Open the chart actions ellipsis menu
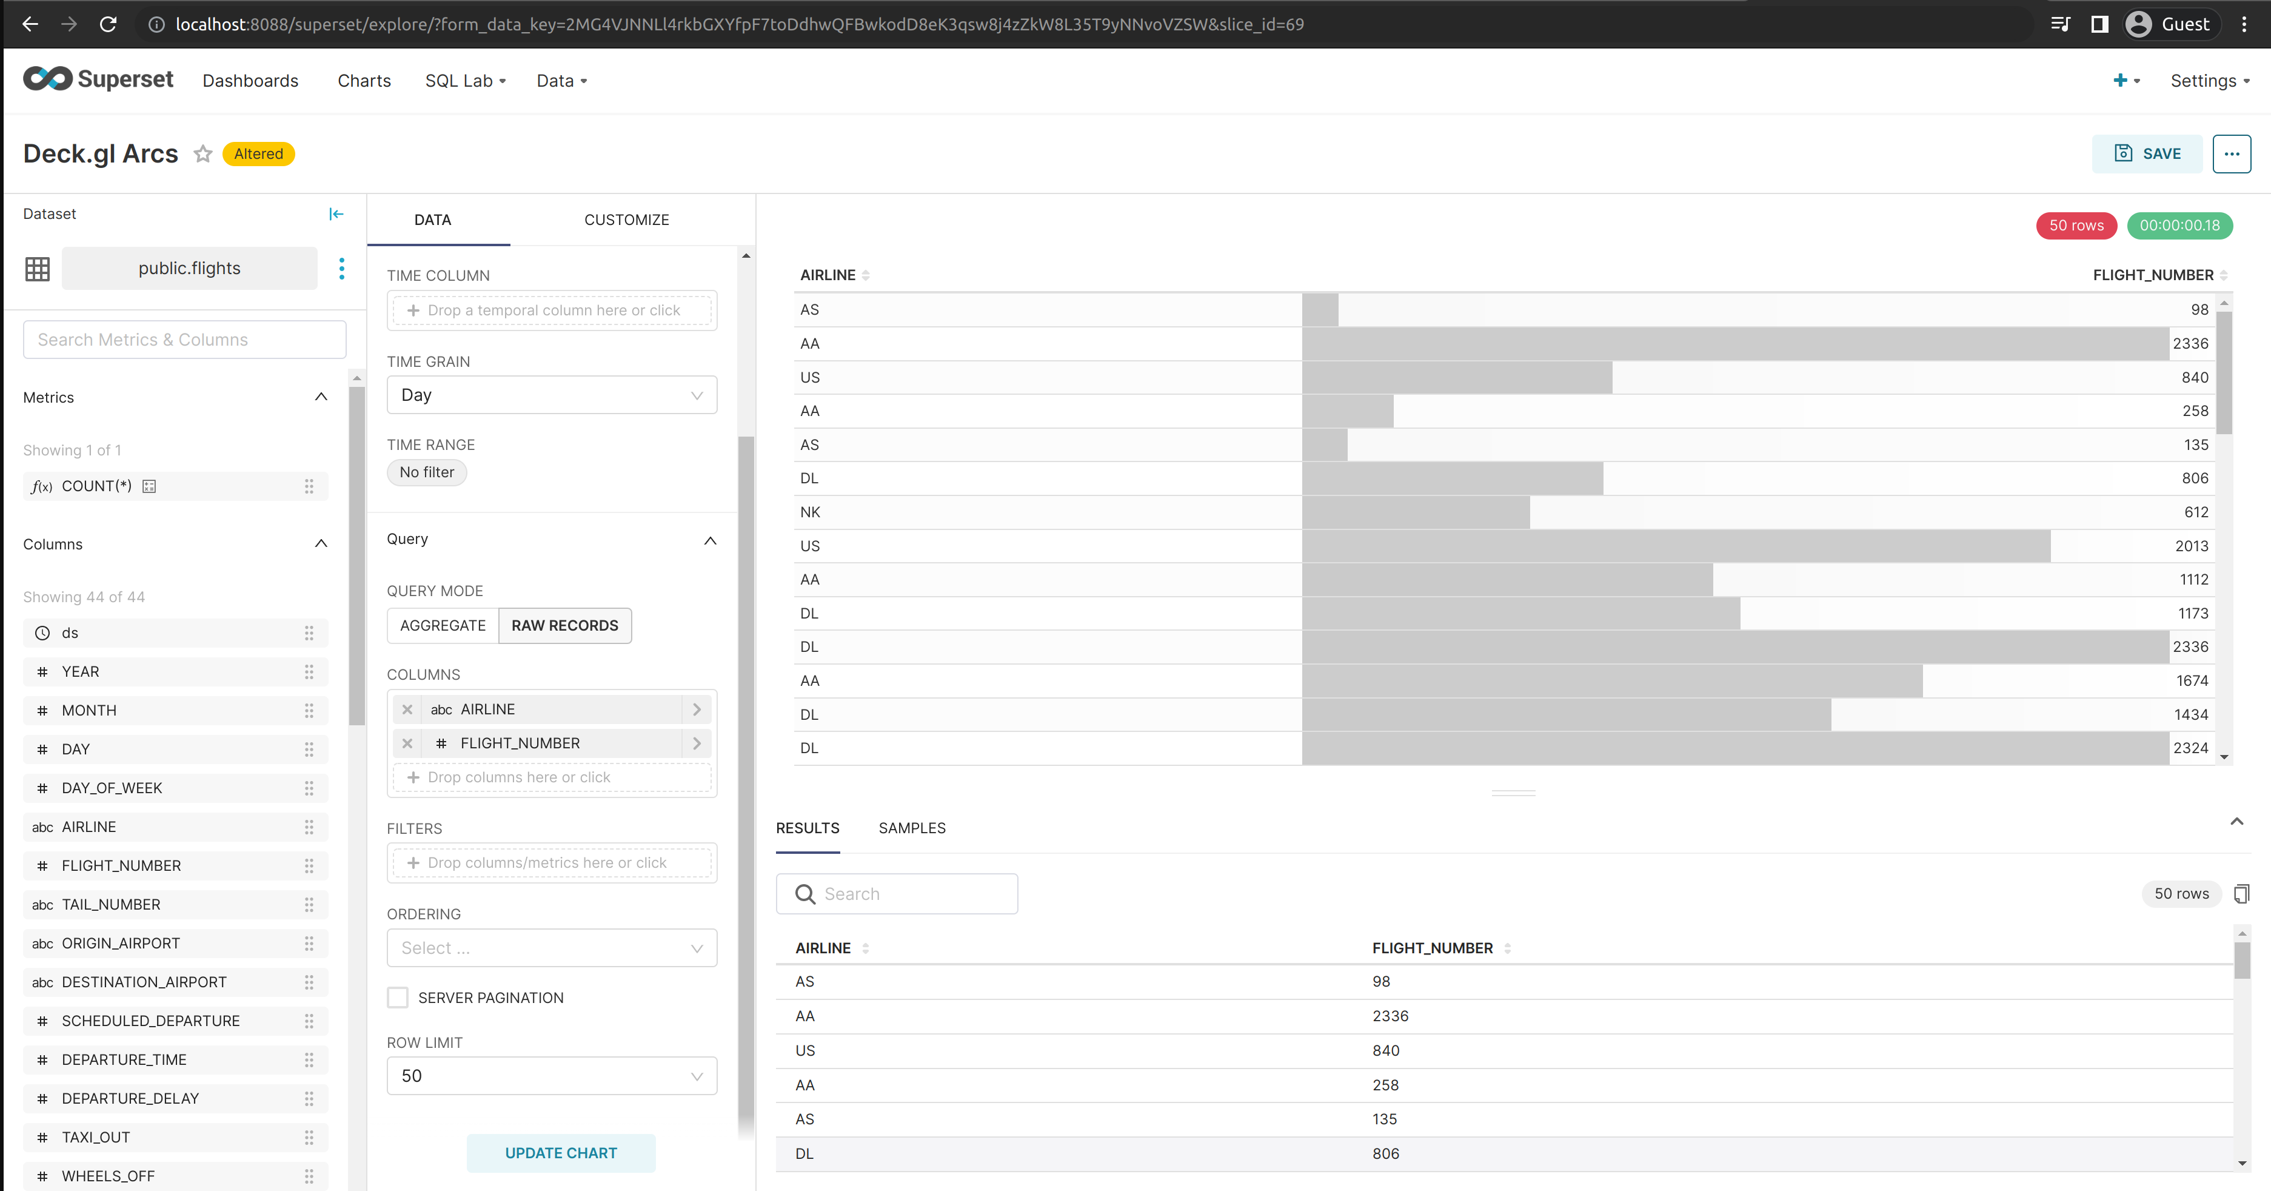 2232,153
